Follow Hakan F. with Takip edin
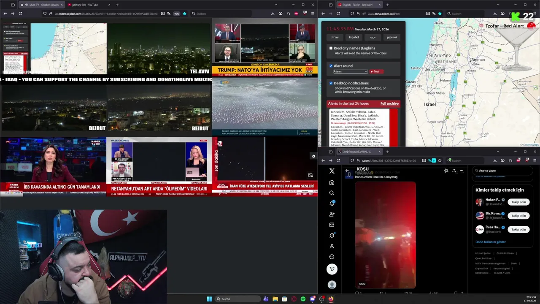The height and width of the screenshot is (304, 540). coord(518,202)
